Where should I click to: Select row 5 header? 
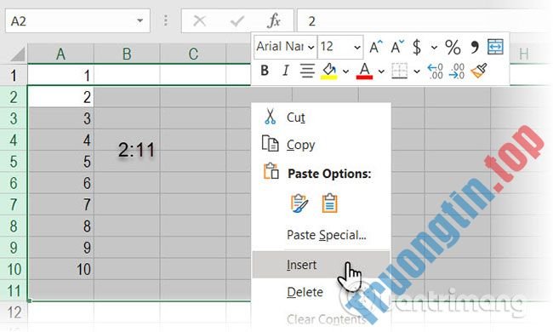pyautogui.click(x=14, y=162)
